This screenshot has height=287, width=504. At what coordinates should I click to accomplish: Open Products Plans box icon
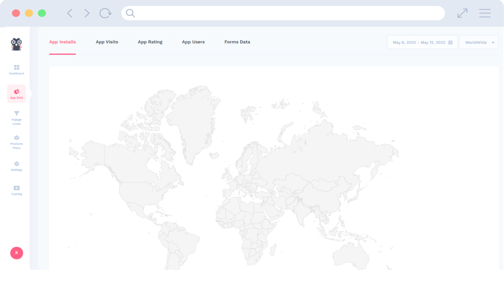point(17,138)
